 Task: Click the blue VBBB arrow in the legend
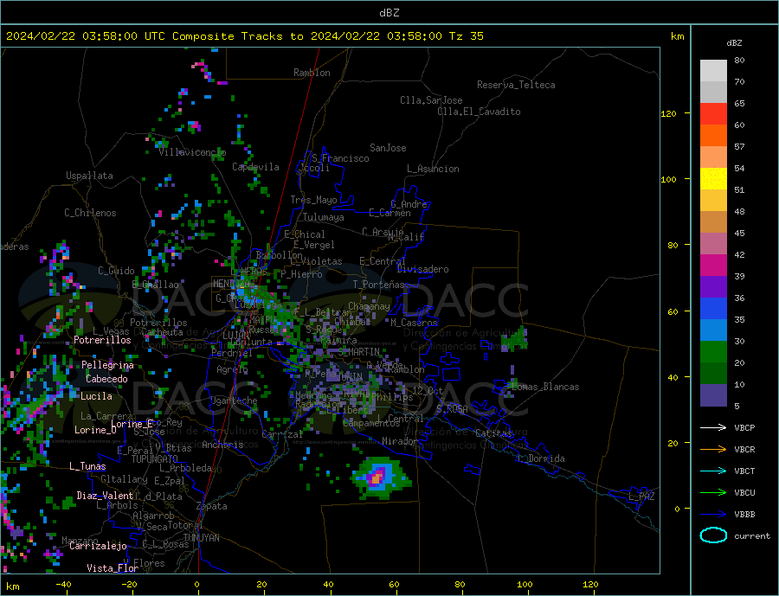click(713, 515)
